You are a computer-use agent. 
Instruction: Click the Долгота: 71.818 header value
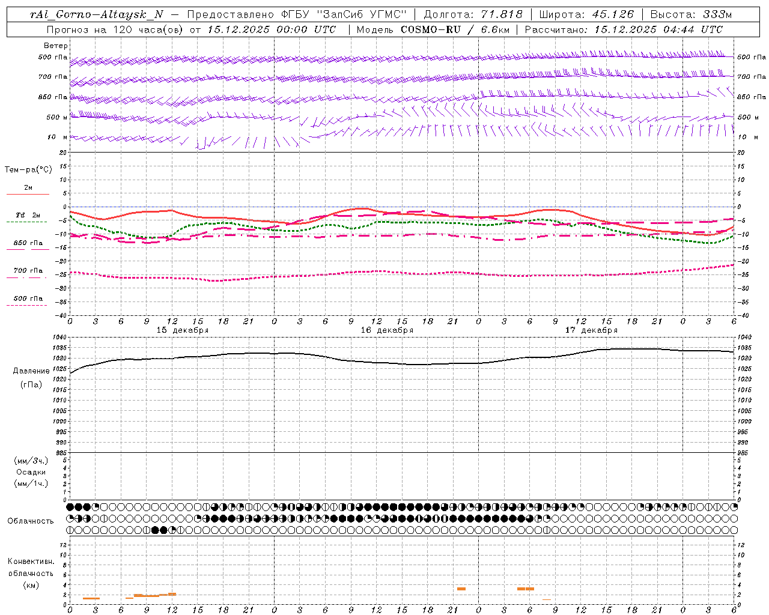(473, 14)
